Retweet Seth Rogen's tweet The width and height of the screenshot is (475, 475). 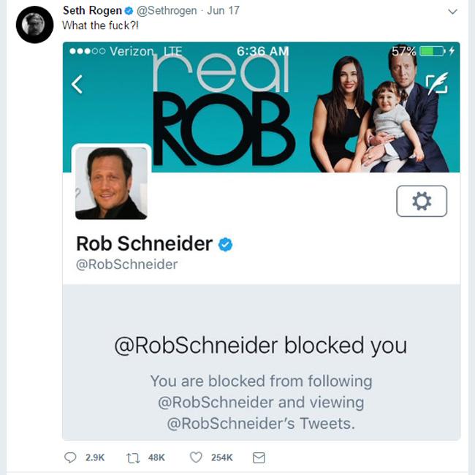pyautogui.click(x=133, y=457)
